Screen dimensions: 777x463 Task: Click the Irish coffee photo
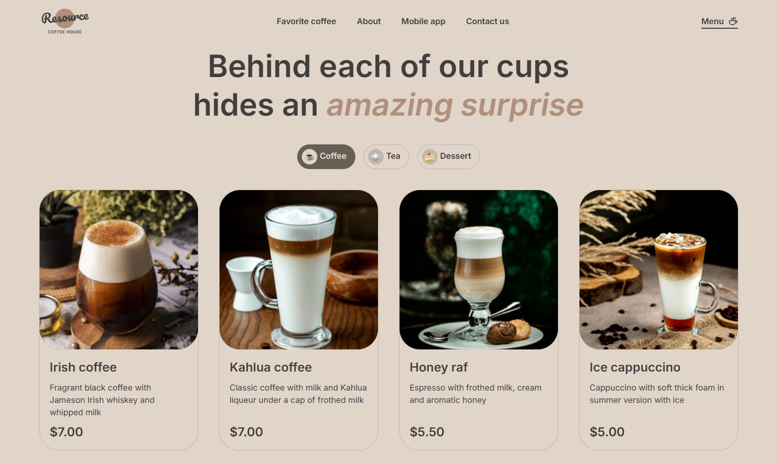click(x=119, y=270)
